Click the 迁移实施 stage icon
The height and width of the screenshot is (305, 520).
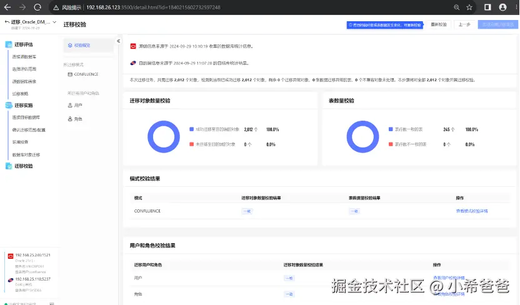[9, 106]
